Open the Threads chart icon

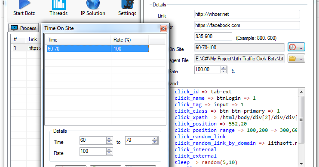pos(58,4)
